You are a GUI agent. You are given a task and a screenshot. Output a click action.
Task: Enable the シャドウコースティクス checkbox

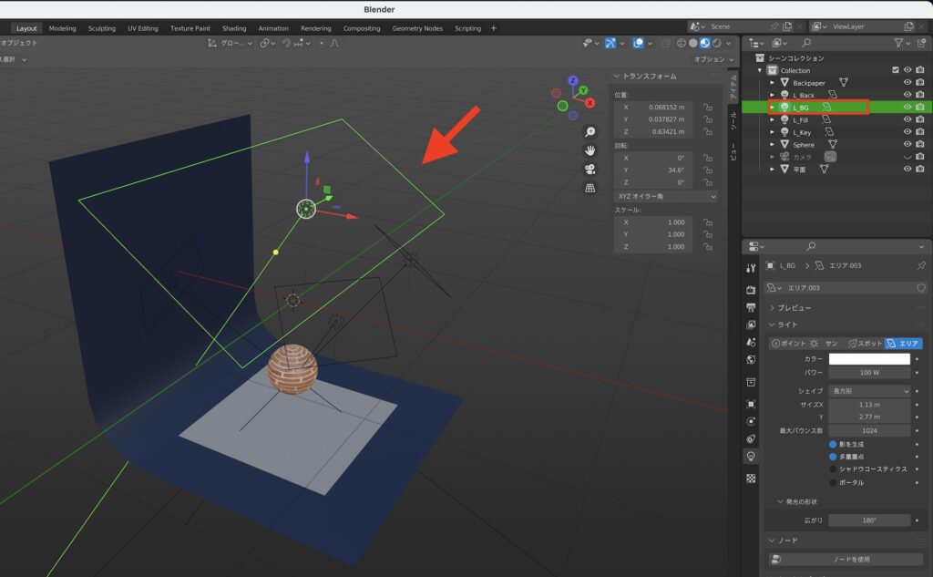pyautogui.click(x=833, y=469)
